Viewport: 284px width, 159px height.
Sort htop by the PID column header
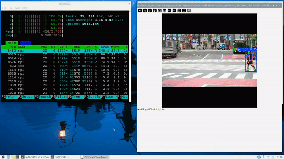point(13,47)
